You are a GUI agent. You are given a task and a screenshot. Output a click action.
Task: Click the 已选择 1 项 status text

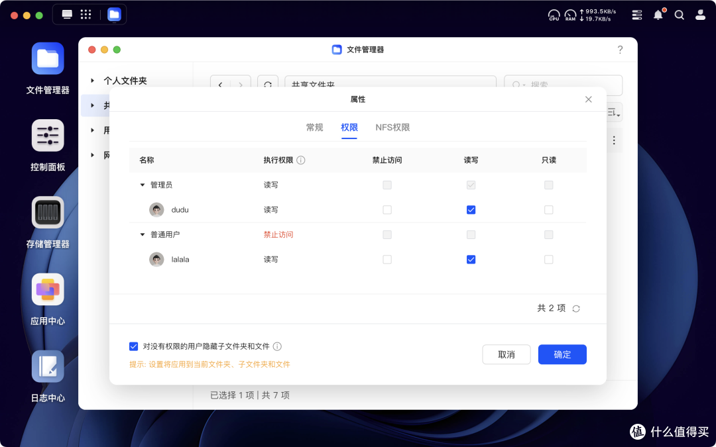(232, 395)
